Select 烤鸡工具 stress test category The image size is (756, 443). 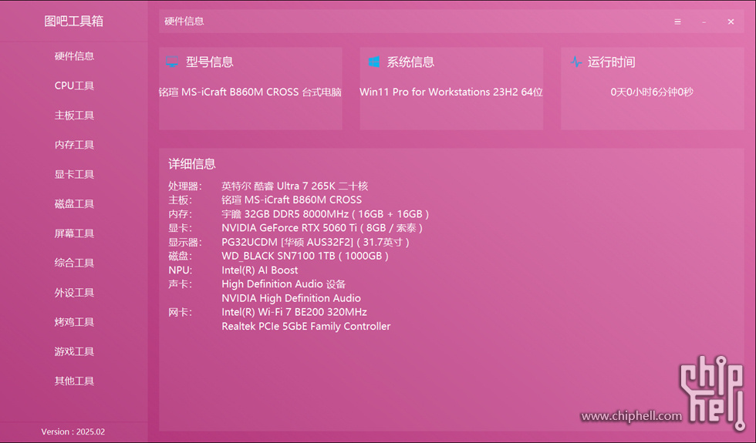coord(74,322)
